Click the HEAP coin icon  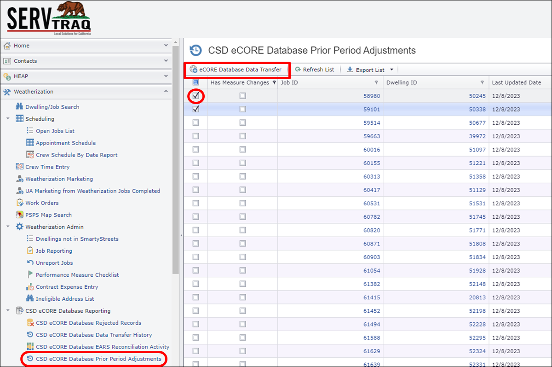[7, 76]
